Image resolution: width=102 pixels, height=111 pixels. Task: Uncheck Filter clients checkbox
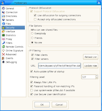(x=32, y=55)
